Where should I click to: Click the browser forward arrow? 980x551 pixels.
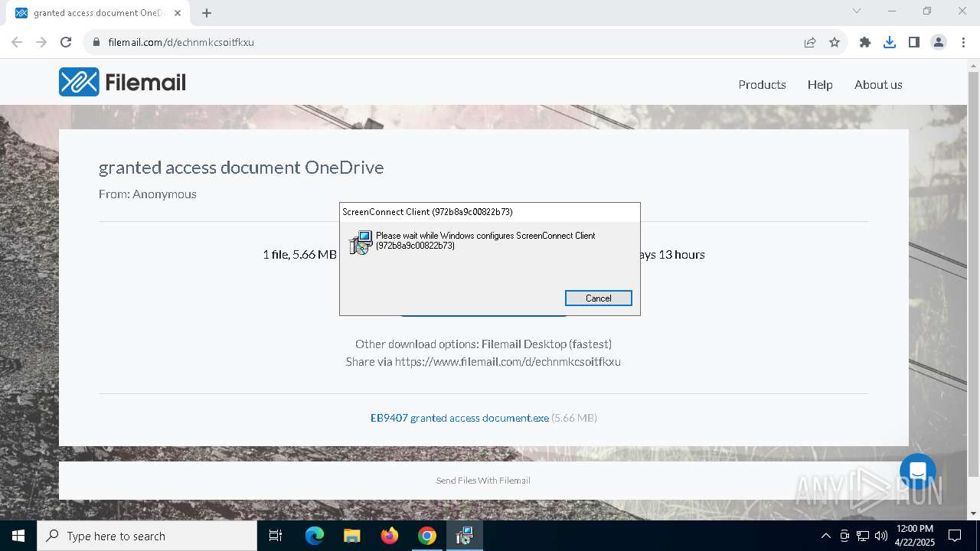click(x=41, y=42)
